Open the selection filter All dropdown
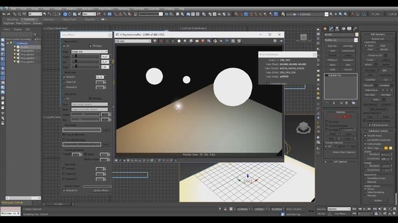Image resolution: width=398 pixels, height=223 pixels. tap(35, 14)
